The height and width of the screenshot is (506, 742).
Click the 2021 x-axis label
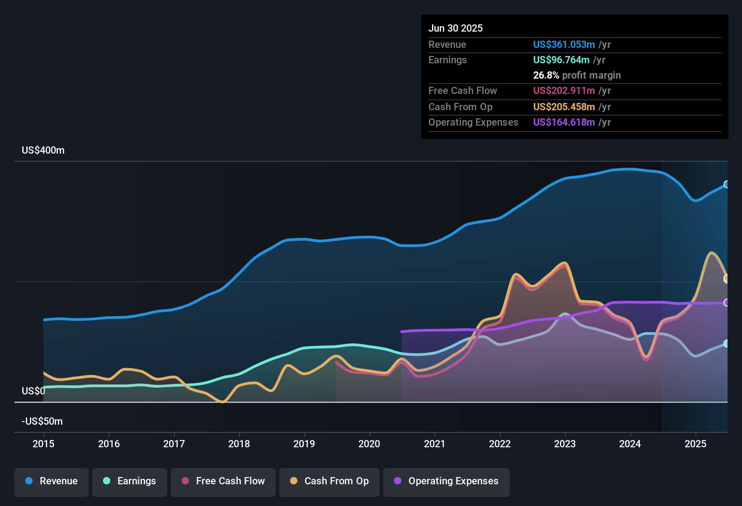tap(435, 444)
